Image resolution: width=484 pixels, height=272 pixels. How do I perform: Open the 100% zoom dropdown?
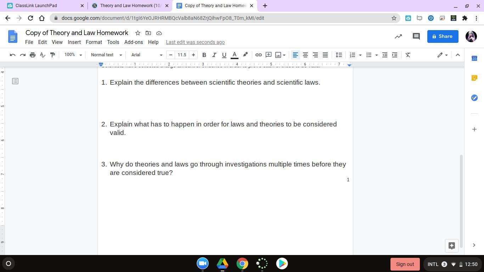[x=73, y=55]
